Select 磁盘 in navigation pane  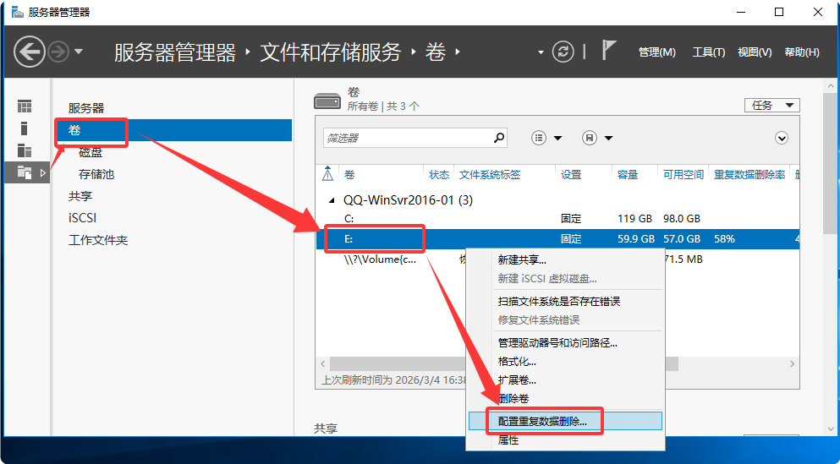coord(90,152)
